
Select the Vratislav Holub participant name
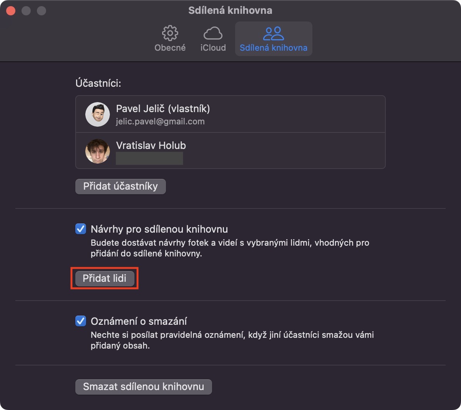[x=151, y=145]
